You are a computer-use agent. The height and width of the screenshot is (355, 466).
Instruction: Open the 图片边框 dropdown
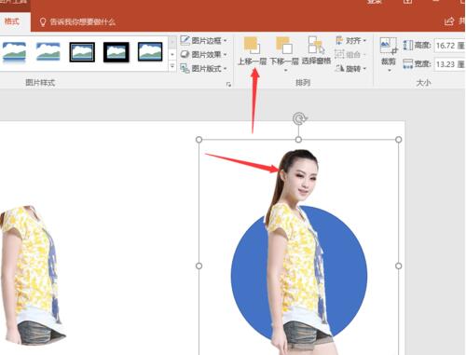point(204,40)
